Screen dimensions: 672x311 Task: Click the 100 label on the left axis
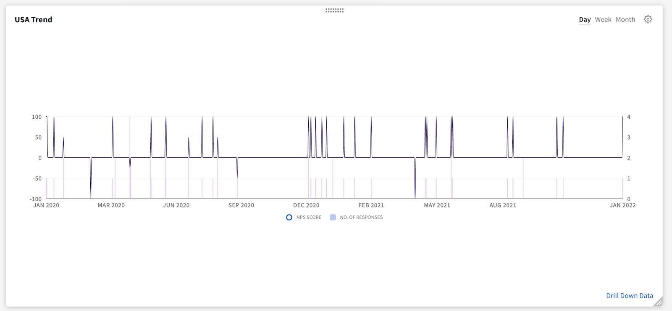[x=37, y=117]
